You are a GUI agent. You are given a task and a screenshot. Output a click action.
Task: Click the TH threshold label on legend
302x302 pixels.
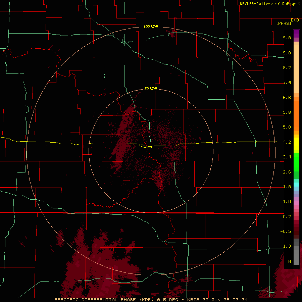pyautogui.click(x=288, y=261)
